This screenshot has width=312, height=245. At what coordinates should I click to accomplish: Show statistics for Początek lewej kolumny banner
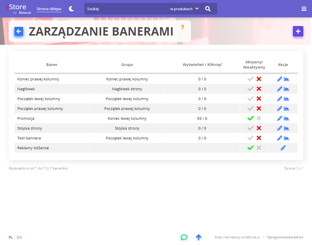click(x=286, y=99)
